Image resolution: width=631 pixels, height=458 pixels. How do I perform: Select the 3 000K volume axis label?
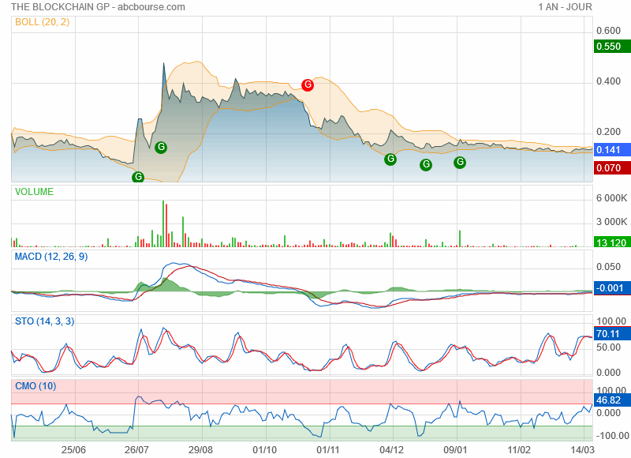tap(612, 222)
